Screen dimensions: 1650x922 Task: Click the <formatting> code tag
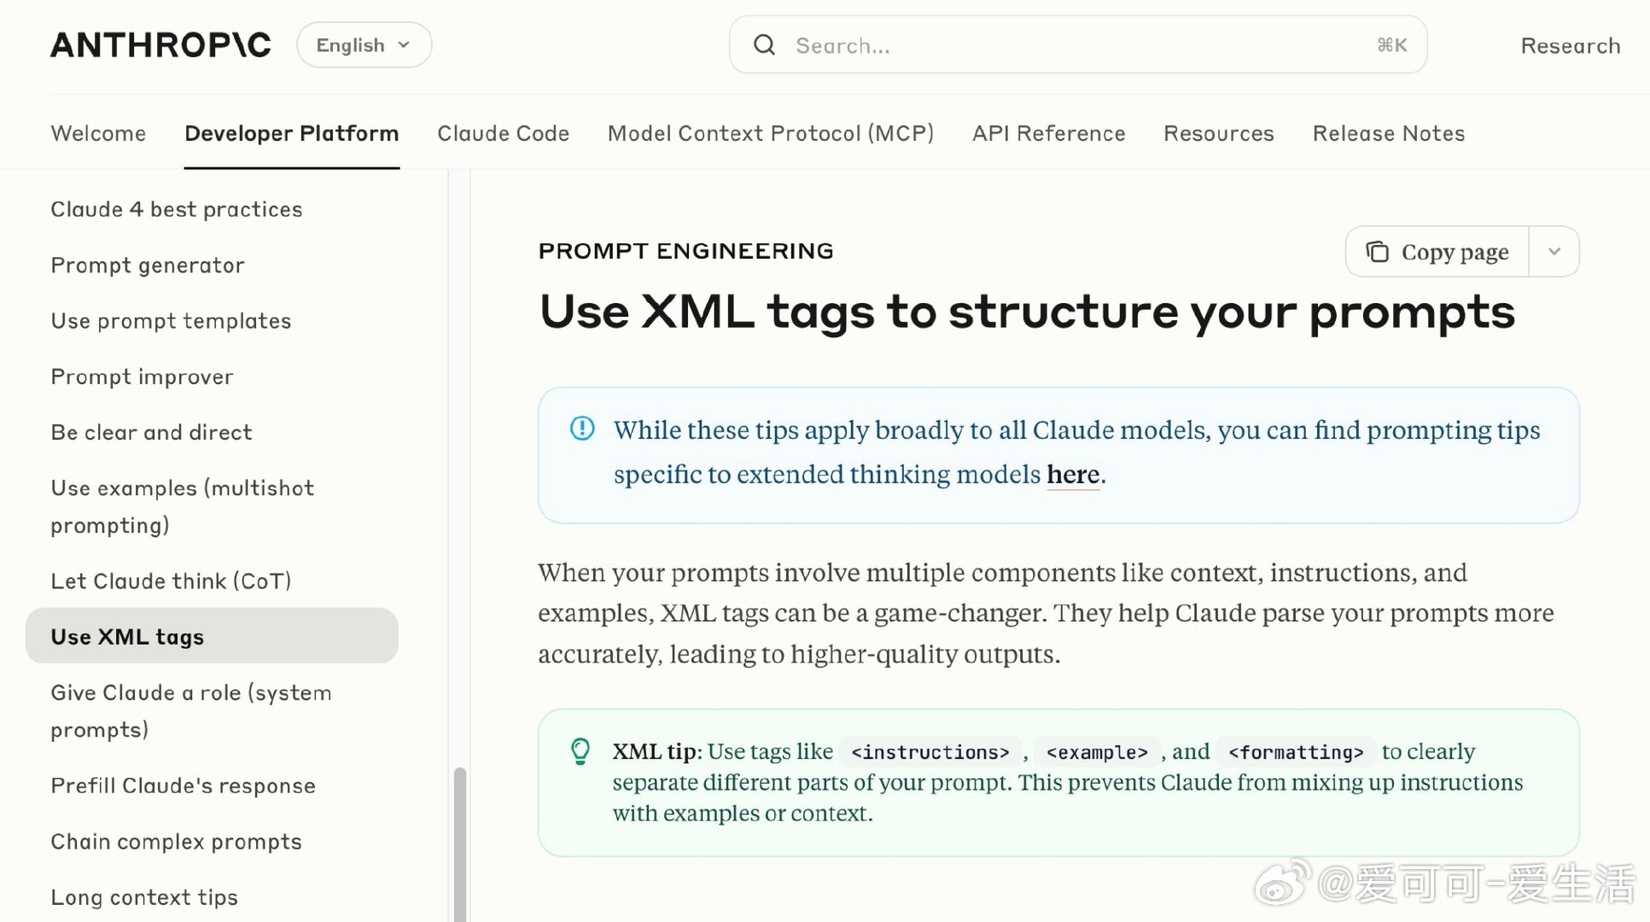[x=1296, y=752]
